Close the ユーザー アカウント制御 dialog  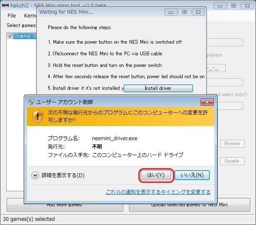click(x=207, y=102)
